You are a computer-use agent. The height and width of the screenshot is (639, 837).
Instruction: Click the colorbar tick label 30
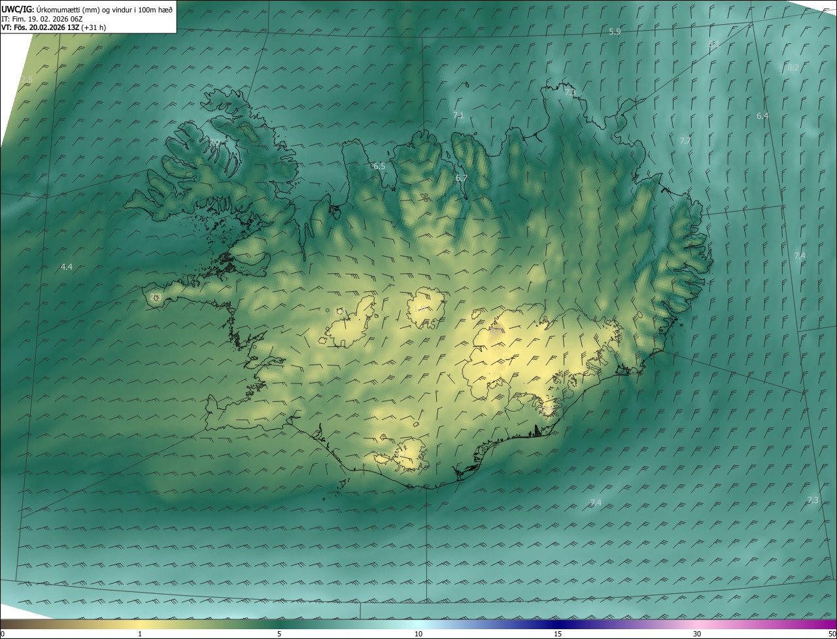(x=697, y=634)
